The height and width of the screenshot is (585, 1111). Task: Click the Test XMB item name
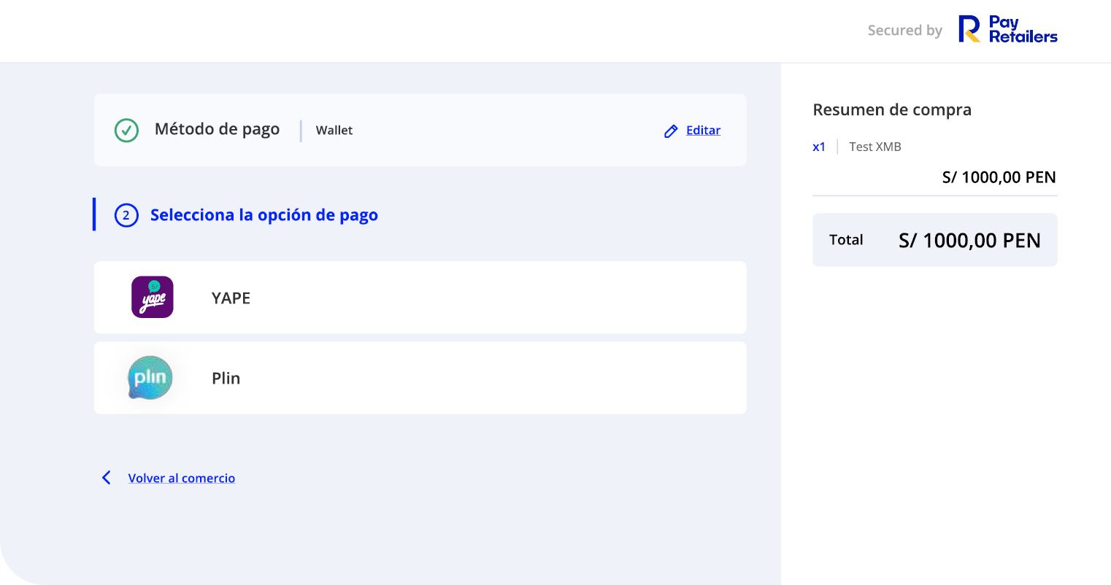pos(875,147)
